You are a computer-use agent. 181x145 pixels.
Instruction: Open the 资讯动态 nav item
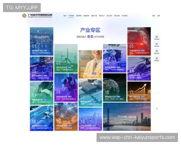coord(117,16)
